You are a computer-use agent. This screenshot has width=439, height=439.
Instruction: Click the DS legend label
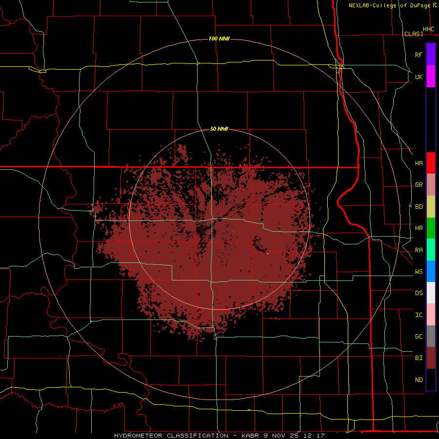(x=419, y=293)
